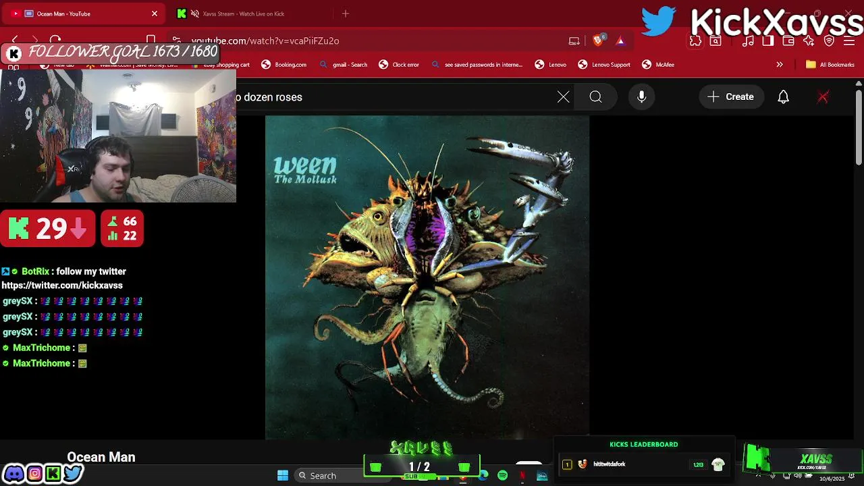The height and width of the screenshot is (486, 864).
Task: Start voice search with microphone button
Action: coord(642,97)
